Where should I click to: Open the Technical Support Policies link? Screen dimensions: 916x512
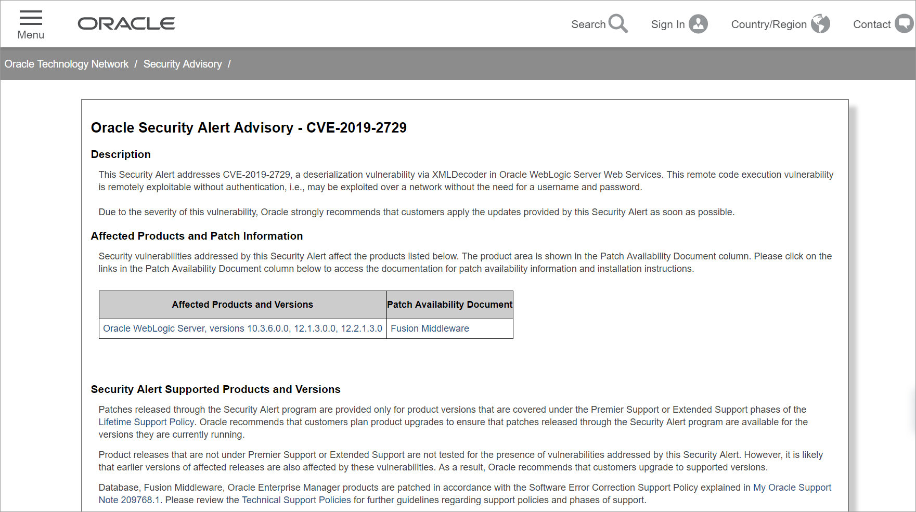(296, 500)
